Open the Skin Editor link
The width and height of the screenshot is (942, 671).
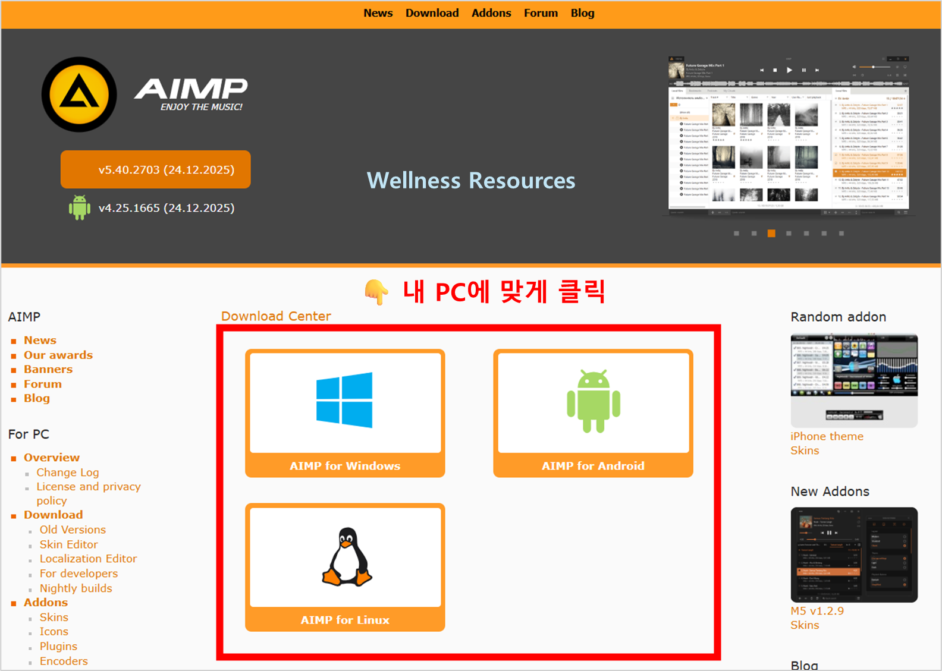(68, 544)
